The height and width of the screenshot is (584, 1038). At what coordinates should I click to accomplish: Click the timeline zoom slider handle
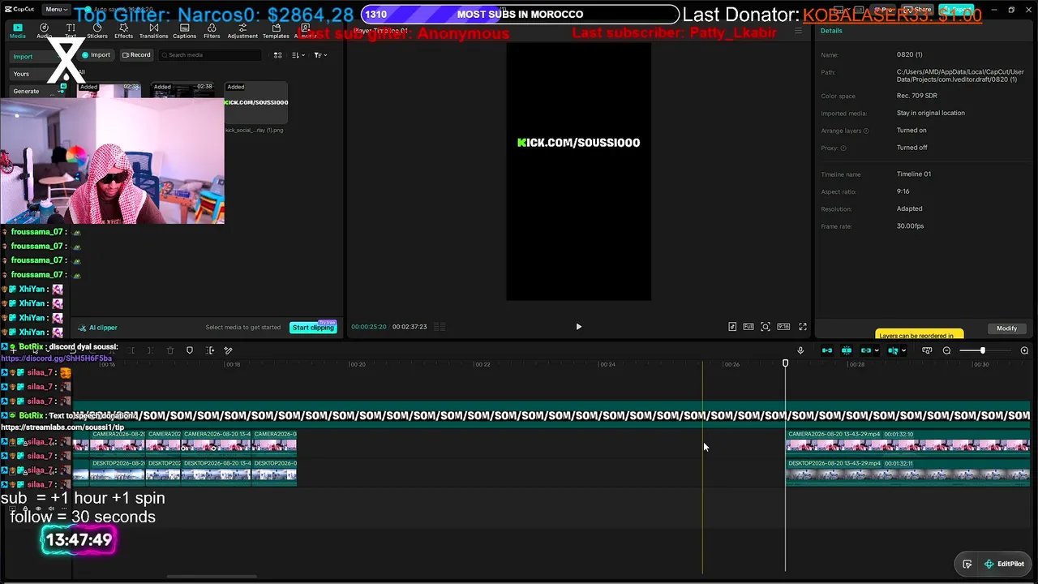tap(982, 350)
